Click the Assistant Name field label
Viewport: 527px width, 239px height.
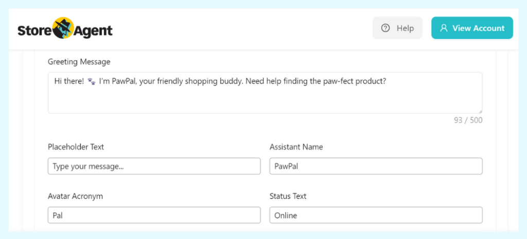click(296, 147)
